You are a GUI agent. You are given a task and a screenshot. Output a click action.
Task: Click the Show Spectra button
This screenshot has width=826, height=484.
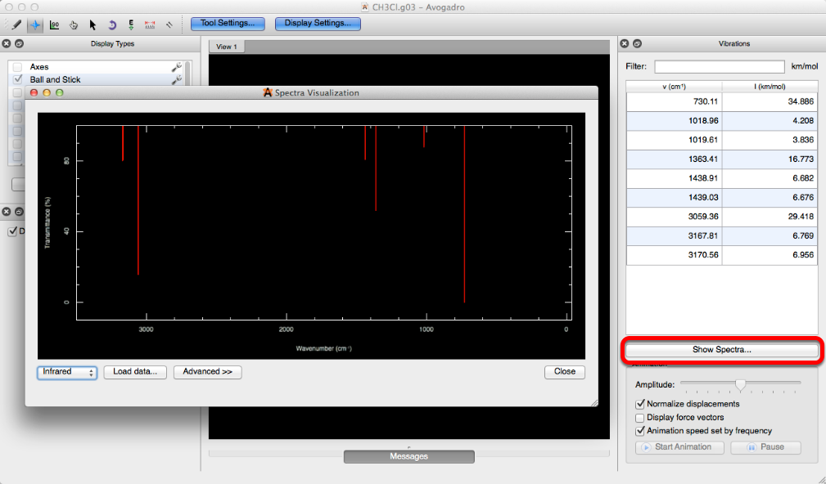(x=722, y=350)
